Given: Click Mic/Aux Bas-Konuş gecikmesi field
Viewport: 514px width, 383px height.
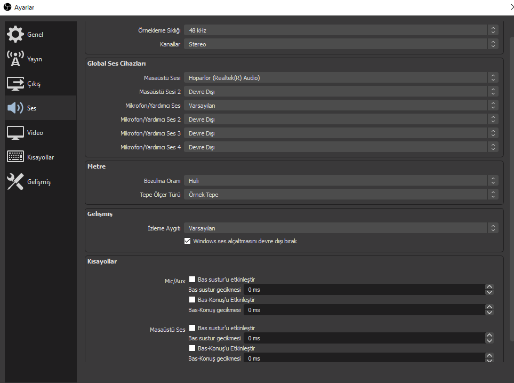Looking at the screenshot, I should (x=364, y=310).
